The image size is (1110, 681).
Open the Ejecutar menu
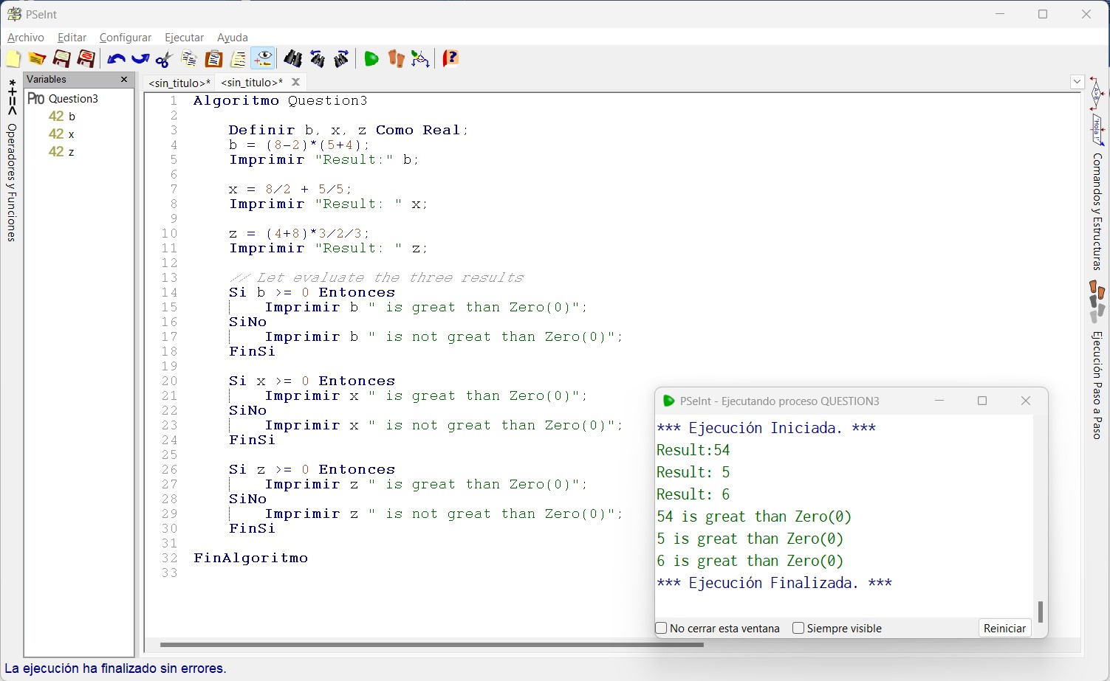coord(184,38)
